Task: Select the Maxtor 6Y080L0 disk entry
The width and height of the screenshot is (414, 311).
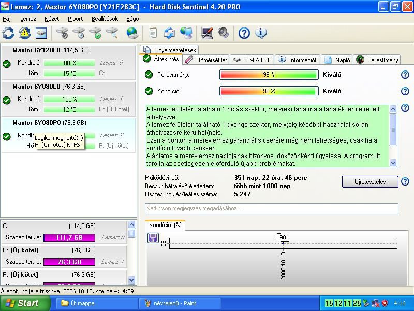Action: tap(69, 98)
